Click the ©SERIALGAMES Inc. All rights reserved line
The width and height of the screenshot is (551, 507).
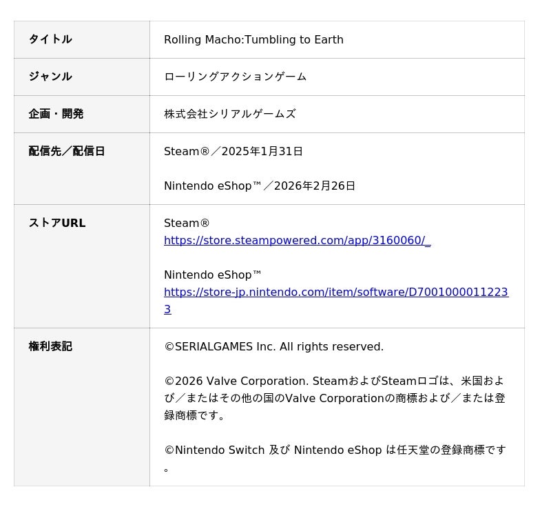(x=273, y=346)
